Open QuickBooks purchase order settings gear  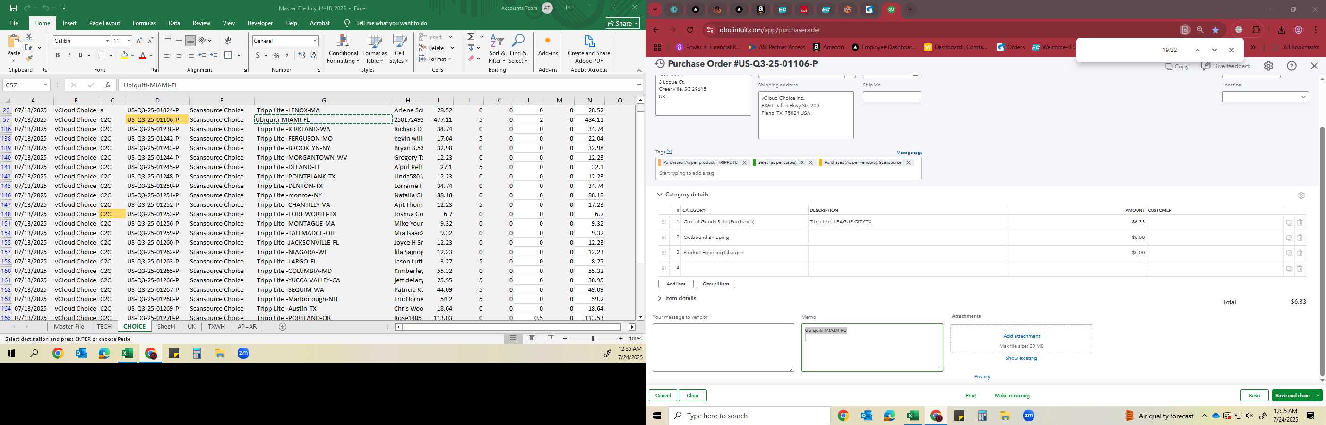coord(1268,66)
